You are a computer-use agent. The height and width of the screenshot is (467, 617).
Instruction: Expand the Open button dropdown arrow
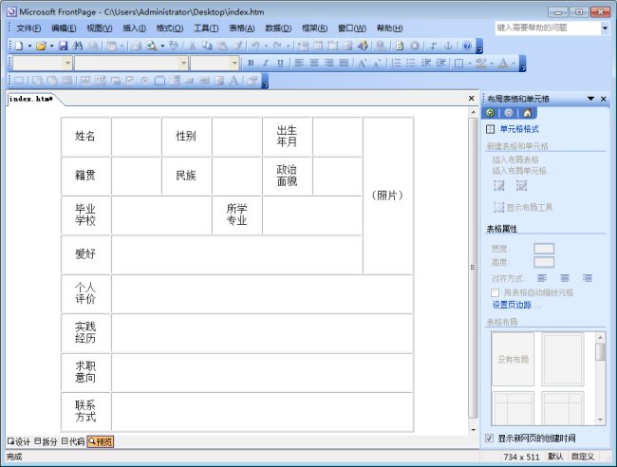tap(51, 46)
